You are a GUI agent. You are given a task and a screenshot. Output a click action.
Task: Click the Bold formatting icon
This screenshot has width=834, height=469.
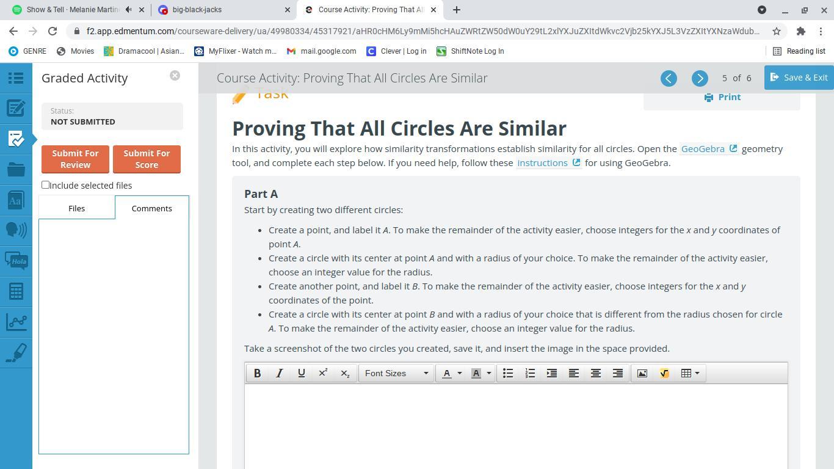[x=257, y=373]
